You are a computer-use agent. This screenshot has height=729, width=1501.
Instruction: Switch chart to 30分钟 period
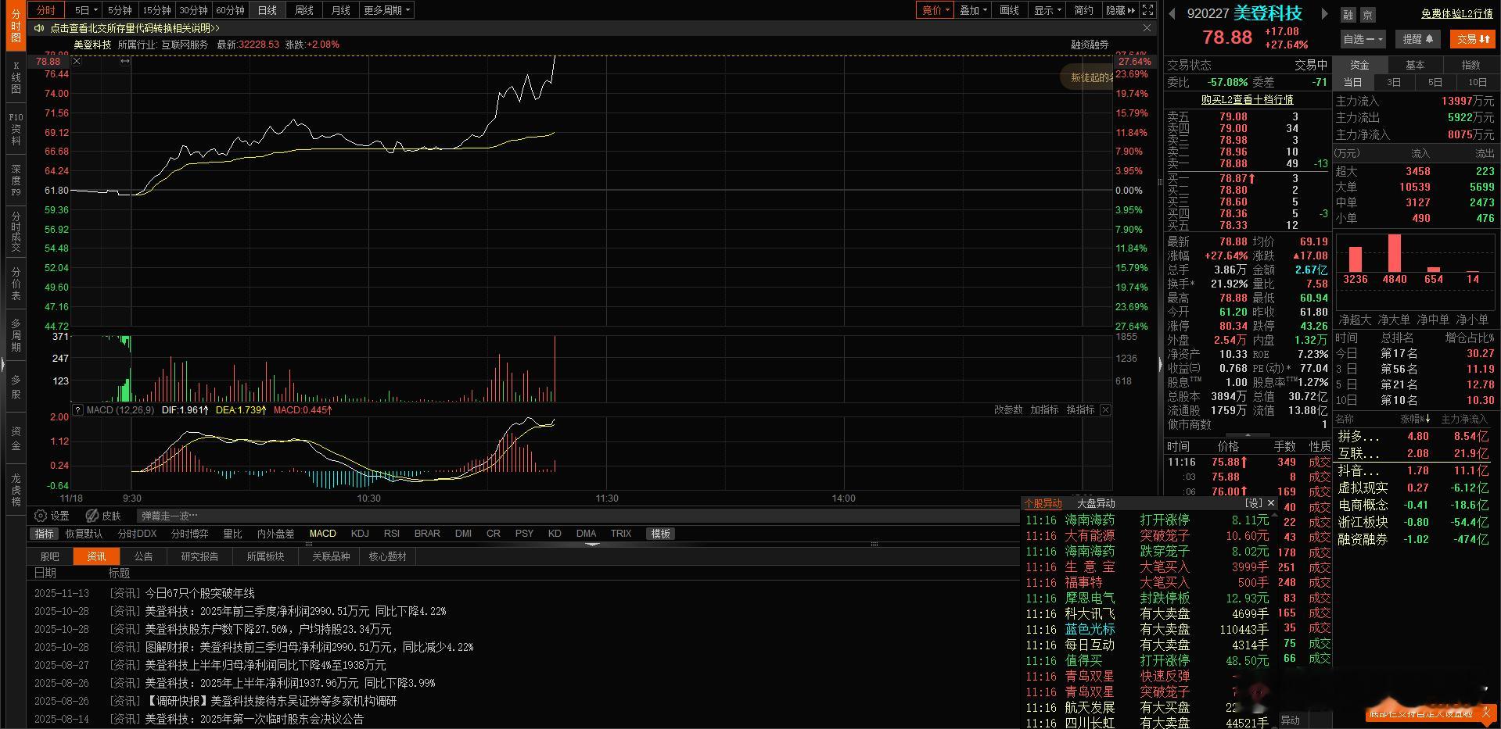pos(193,10)
